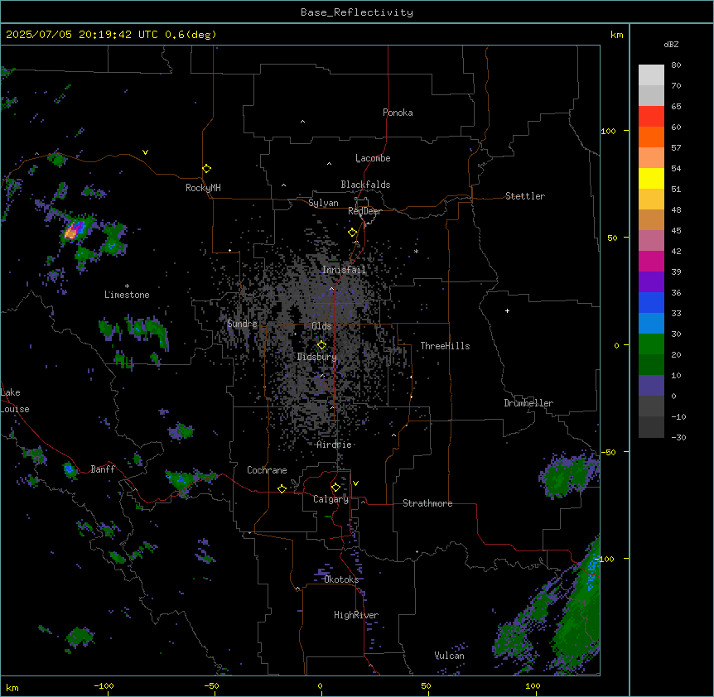This screenshot has width=714, height=697.
Task: Pick the green swatch between 30 and 20
Action: pyautogui.click(x=651, y=344)
